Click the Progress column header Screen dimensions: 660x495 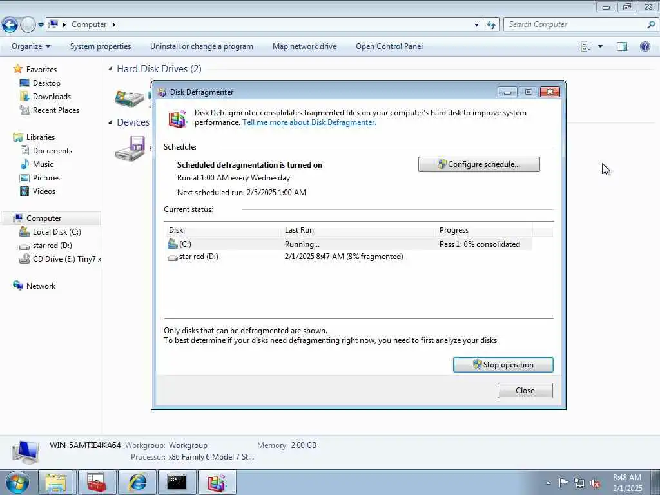tap(483, 230)
